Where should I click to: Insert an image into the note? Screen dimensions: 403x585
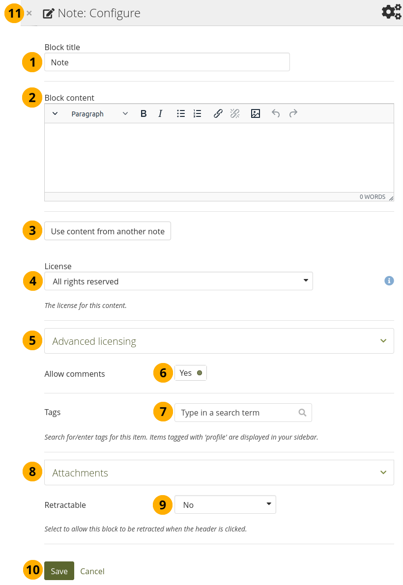tap(256, 114)
